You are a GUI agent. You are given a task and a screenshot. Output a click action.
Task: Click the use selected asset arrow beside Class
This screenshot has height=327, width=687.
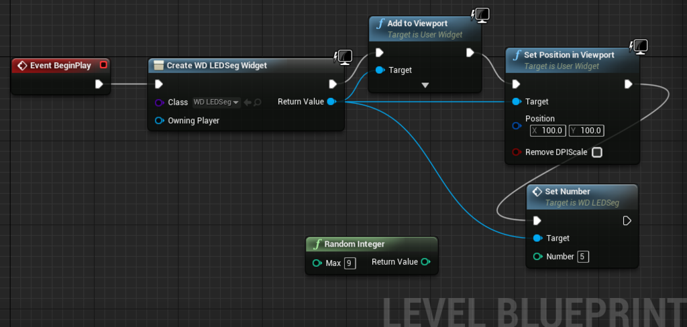(x=248, y=103)
